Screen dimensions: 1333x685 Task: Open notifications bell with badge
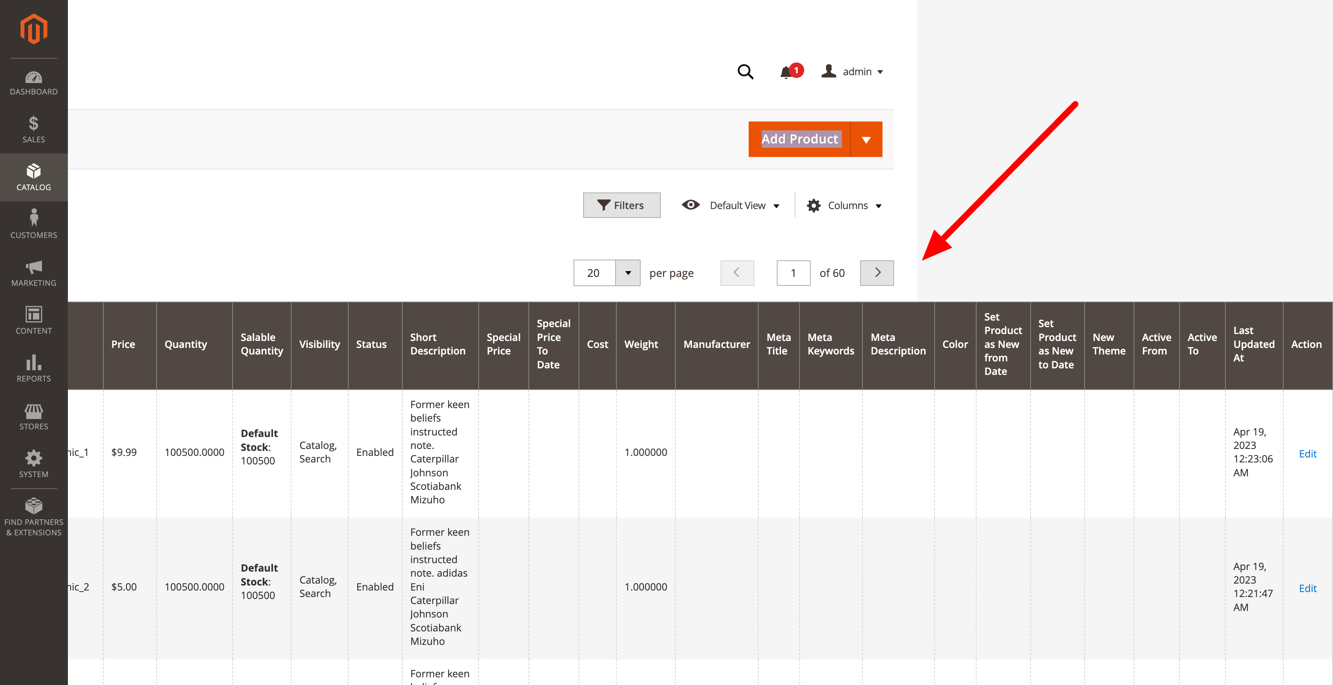(791, 71)
